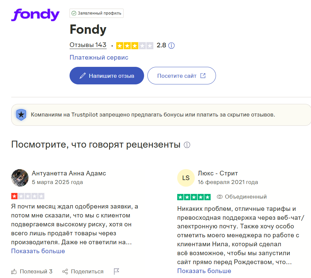Select the Trustpilot shield star icon
This screenshot has height=278, width=311.
click(x=21, y=115)
